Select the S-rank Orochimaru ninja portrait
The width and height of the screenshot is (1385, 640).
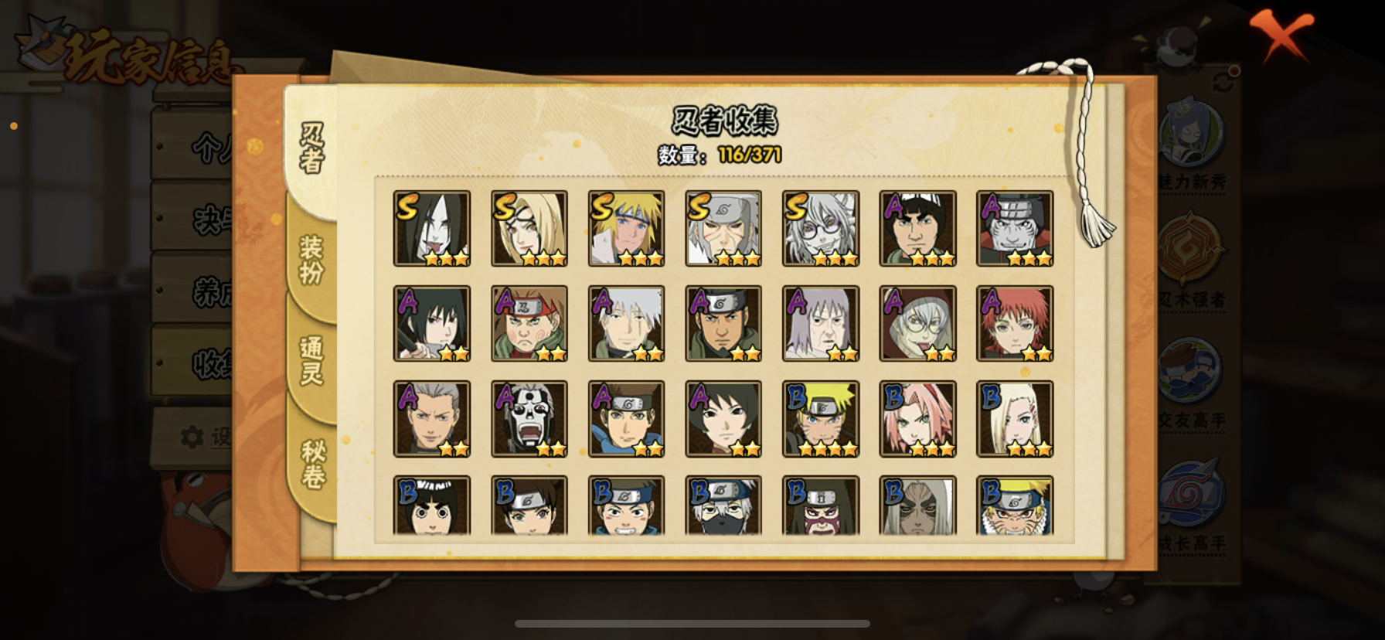[431, 228]
